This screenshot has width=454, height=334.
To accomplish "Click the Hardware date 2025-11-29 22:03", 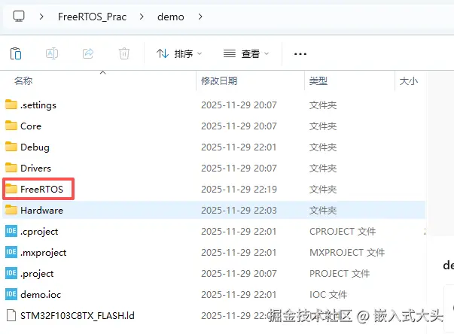I will click(239, 210).
